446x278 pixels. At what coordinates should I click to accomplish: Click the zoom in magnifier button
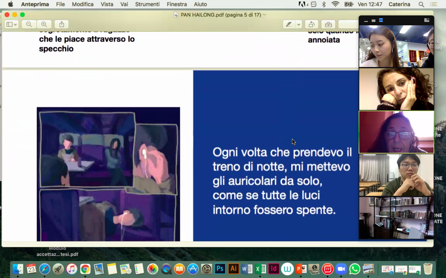point(44,24)
